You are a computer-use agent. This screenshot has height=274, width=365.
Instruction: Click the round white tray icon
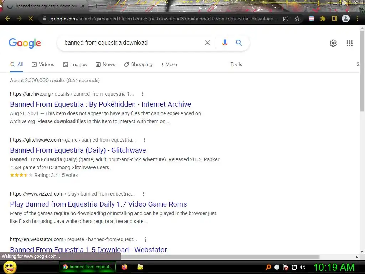tap(277, 267)
